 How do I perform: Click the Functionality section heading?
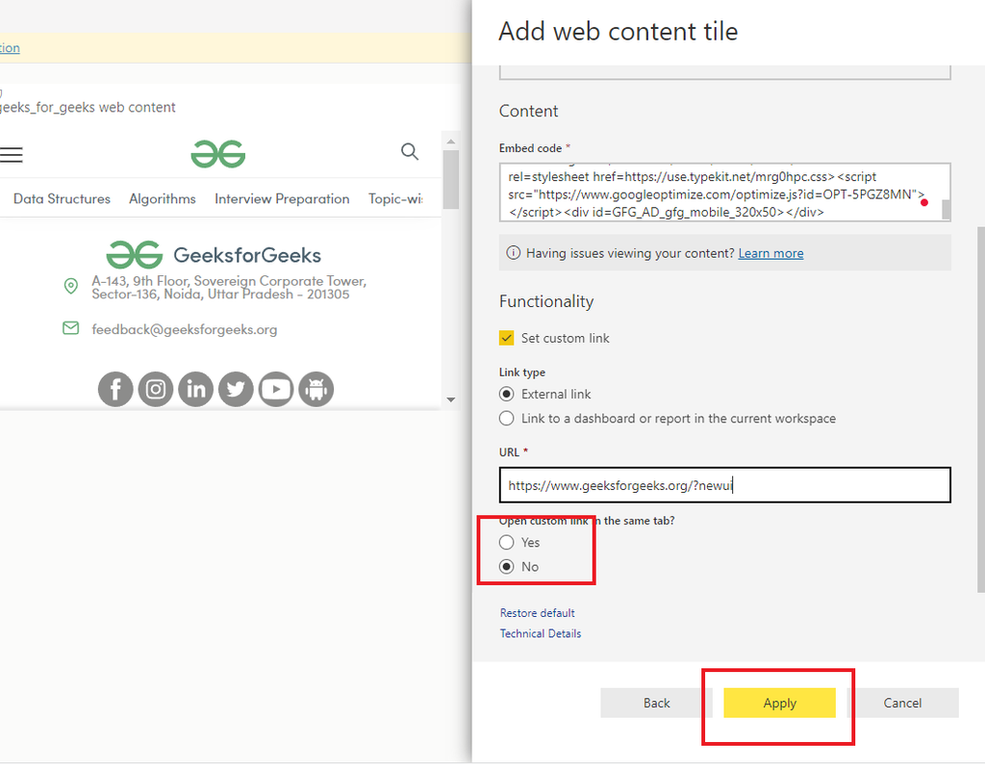coord(546,301)
